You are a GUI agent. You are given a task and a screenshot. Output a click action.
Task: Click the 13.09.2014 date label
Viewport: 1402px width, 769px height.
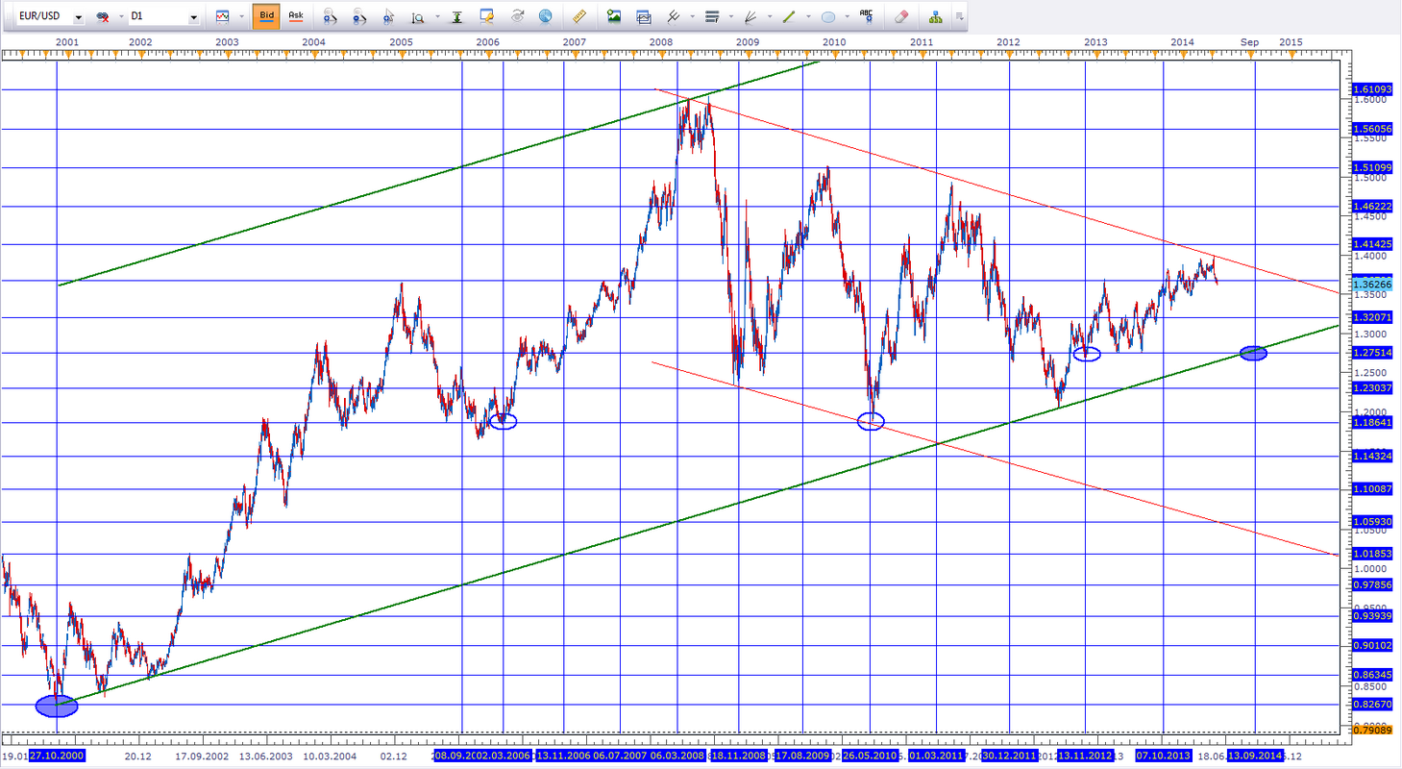pos(1254,756)
